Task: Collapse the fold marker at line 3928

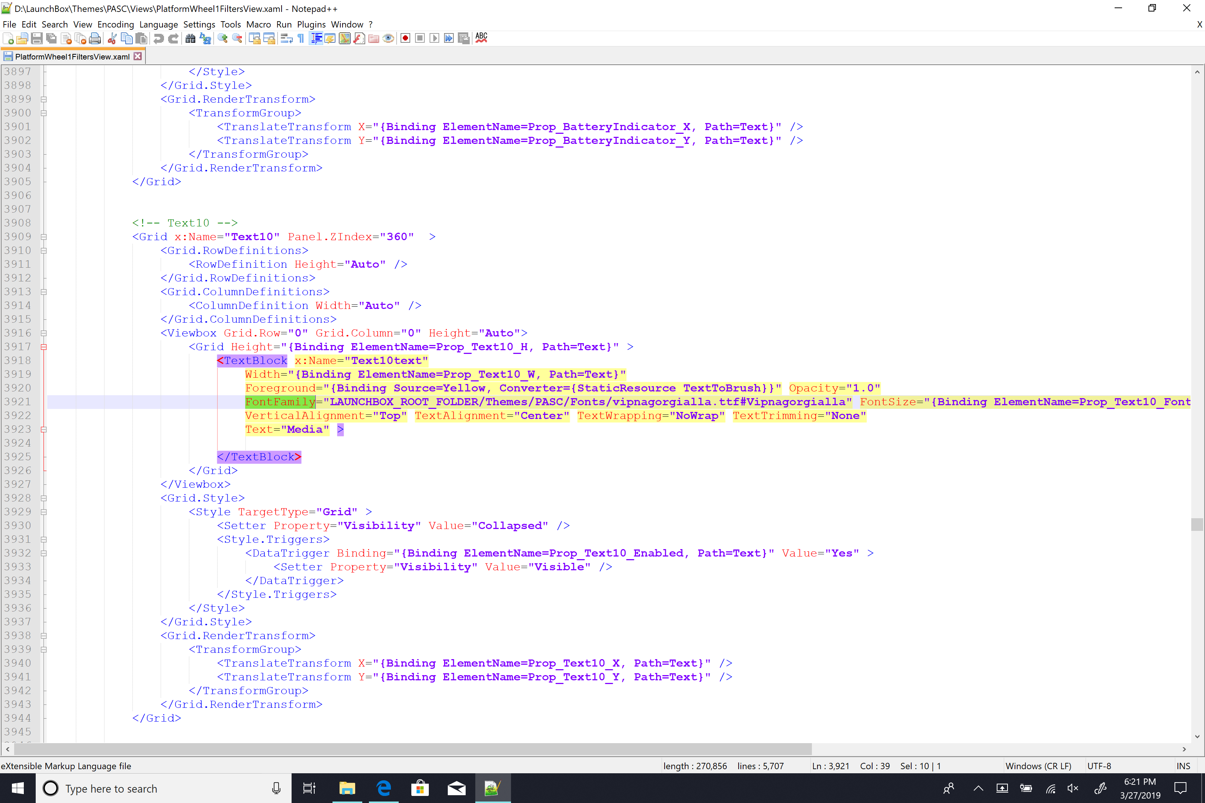Action: (44, 498)
